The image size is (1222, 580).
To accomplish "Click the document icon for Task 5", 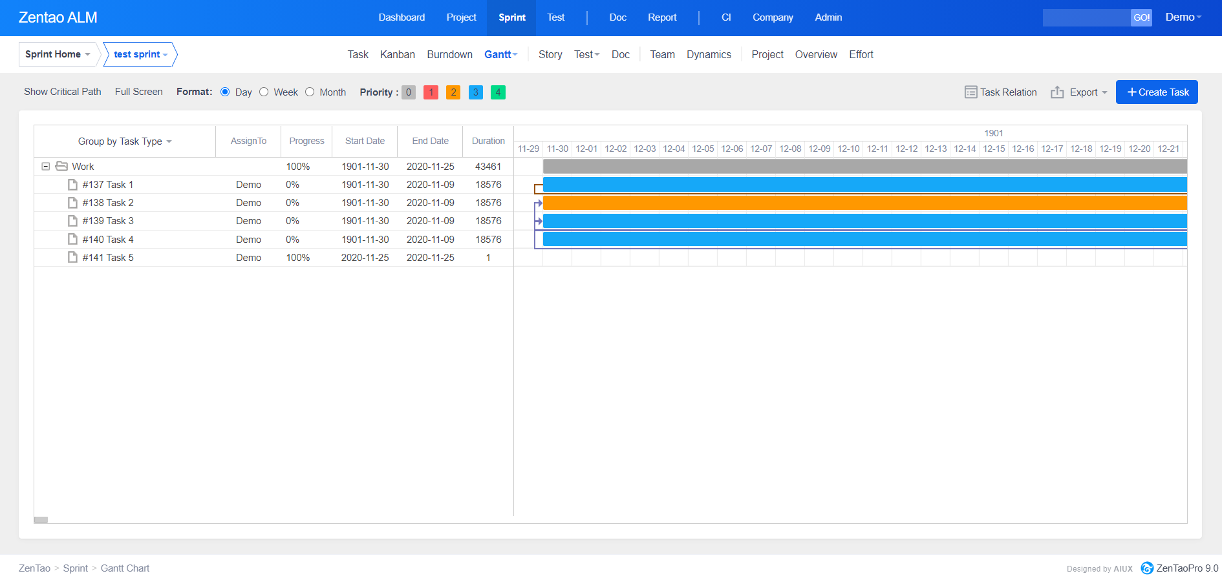I will click(73, 258).
